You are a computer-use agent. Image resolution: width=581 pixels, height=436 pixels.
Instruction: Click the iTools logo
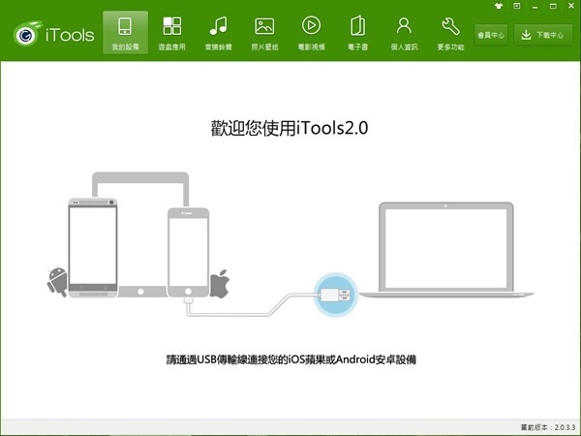click(54, 34)
